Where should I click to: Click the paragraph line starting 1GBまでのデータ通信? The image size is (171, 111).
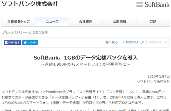click(x=84, y=97)
